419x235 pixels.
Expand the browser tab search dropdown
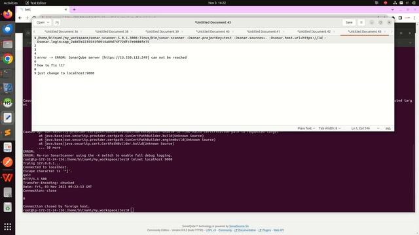[x=392, y=10]
